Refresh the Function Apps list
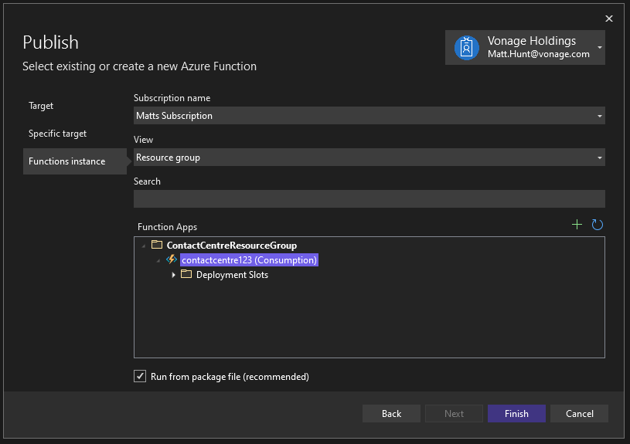The width and height of the screenshot is (630, 444). [597, 225]
